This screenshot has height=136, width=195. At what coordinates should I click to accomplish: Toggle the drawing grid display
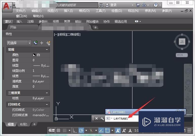(58, 130)
